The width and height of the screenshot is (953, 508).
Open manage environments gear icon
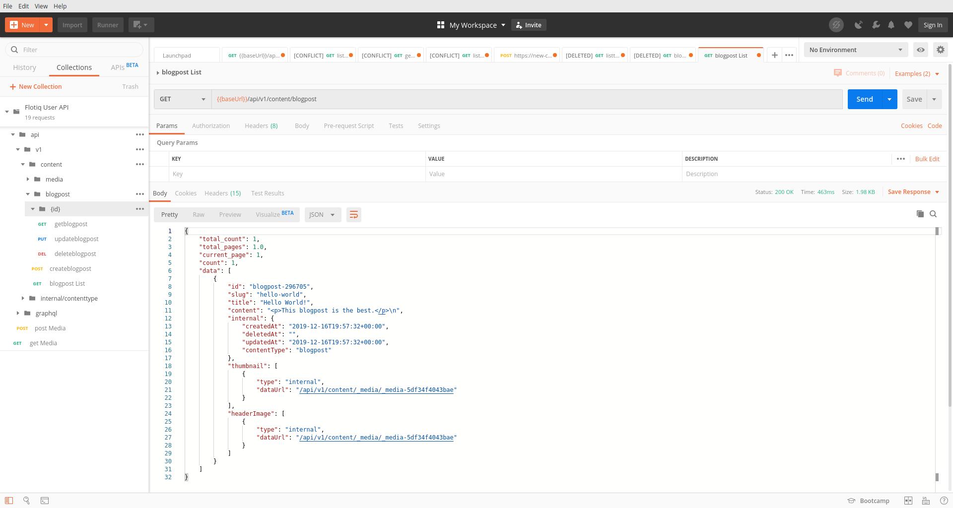click(x=940, y=50)
